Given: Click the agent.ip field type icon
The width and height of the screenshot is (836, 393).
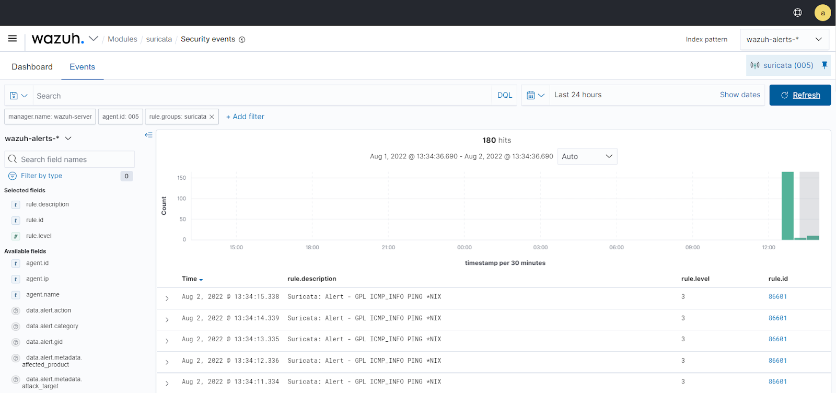Looking at the screenshot, I should pos(16,279).
